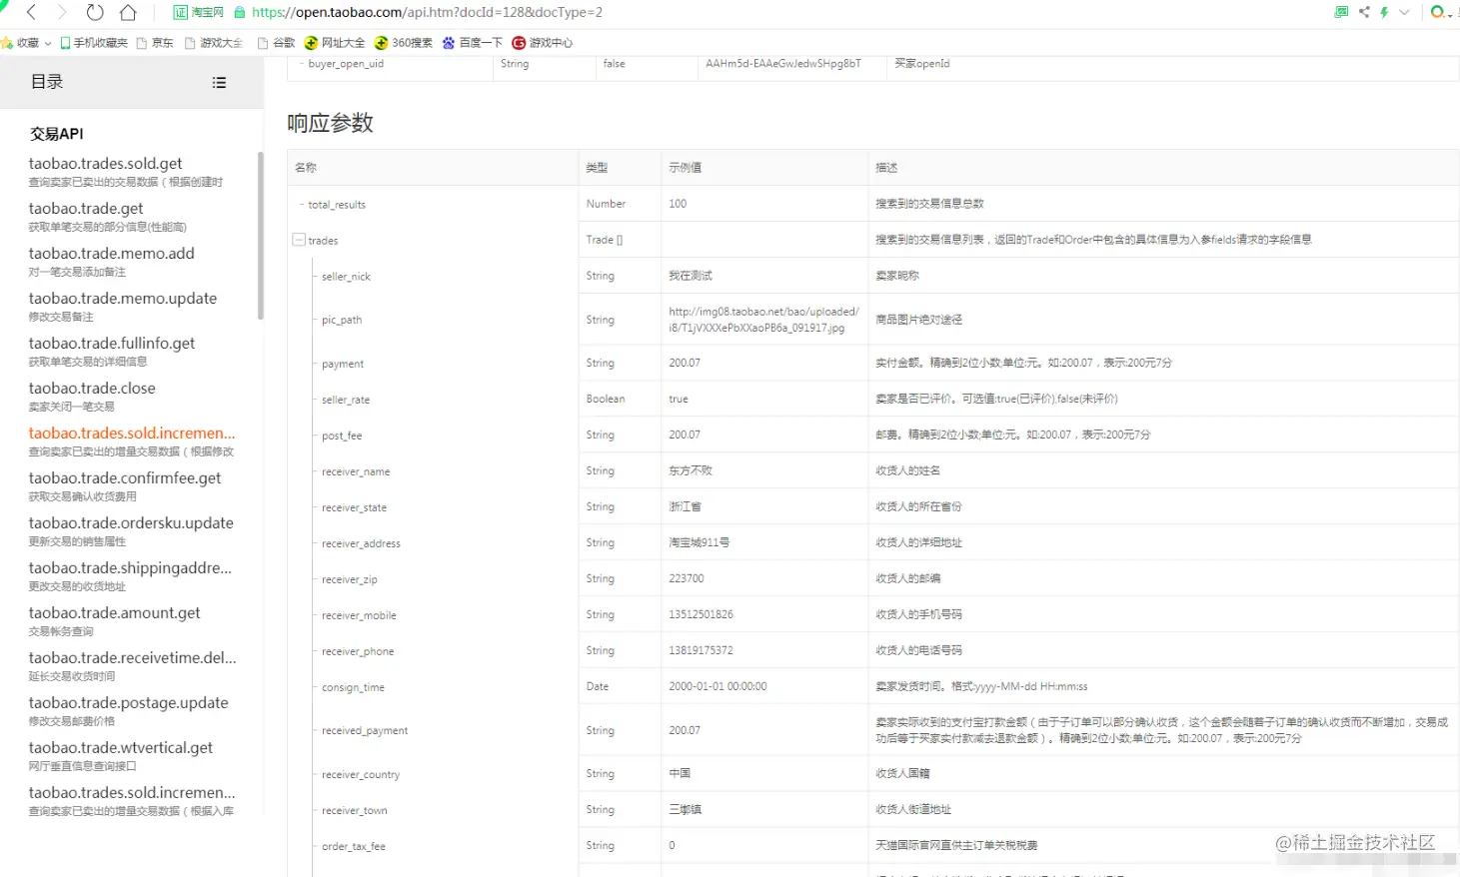The image size is (1460, 877).
Task: Select the highlighted taobao.trades.sold.incremen... item
Action: (132, 433)
